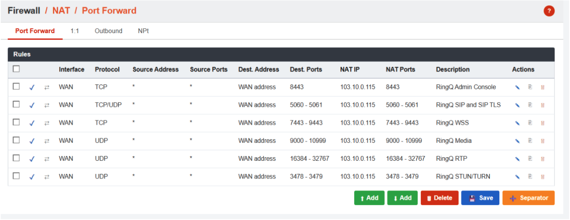This screenshot has width=570, height=220.
Task: Click the TCP/UDP protocol cell
Action: click(108, 105)
